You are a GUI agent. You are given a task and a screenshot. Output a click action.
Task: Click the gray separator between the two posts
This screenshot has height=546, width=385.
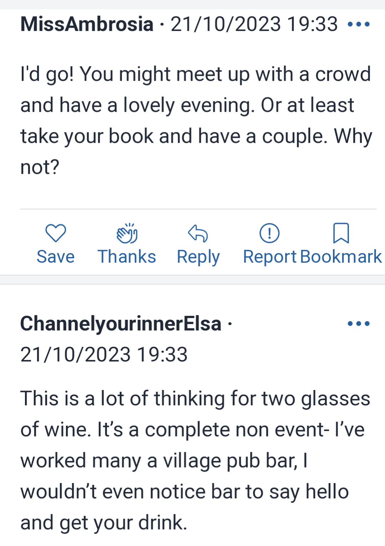(x=193, y=280)
